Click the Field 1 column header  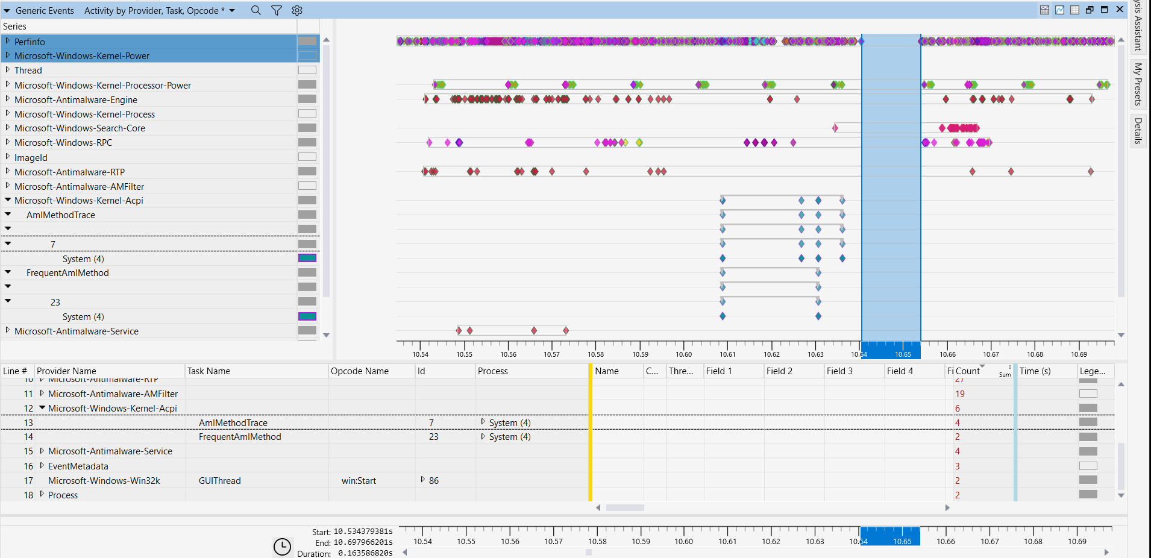click(x=734, y=371)
